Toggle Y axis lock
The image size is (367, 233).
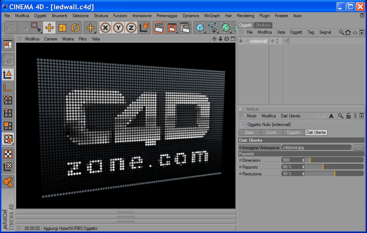click(x=118, y=28)
